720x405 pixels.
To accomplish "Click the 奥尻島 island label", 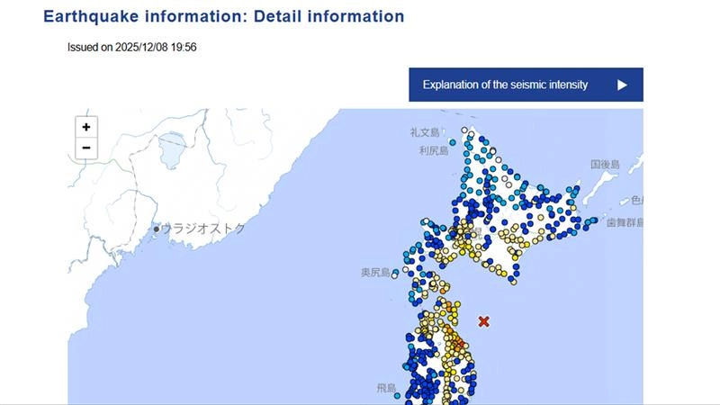I will (x=375, y=272).
